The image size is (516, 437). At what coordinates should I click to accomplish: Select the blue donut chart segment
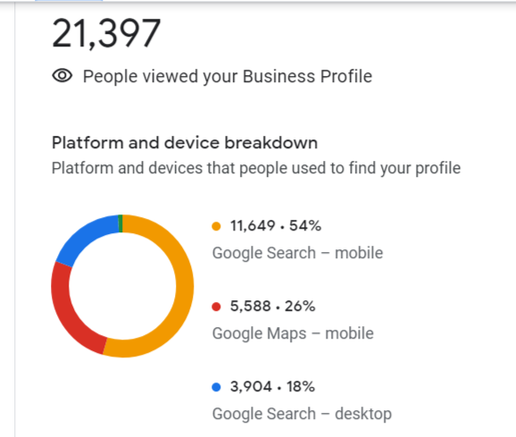(86, 238)
